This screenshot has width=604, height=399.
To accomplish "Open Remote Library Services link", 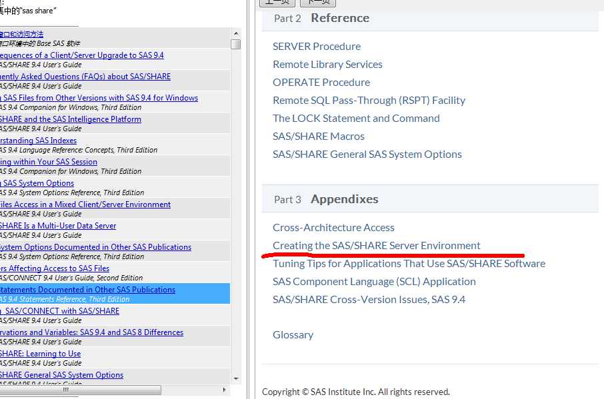I will (327, 65).
